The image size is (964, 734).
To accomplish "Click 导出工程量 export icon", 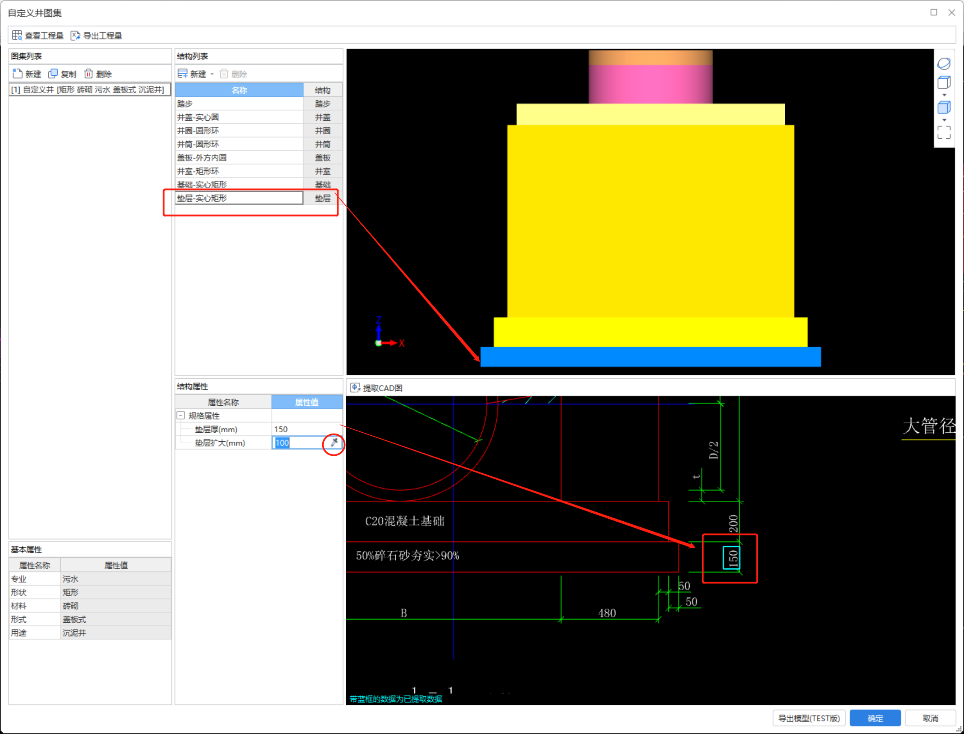I will [75, 36].
